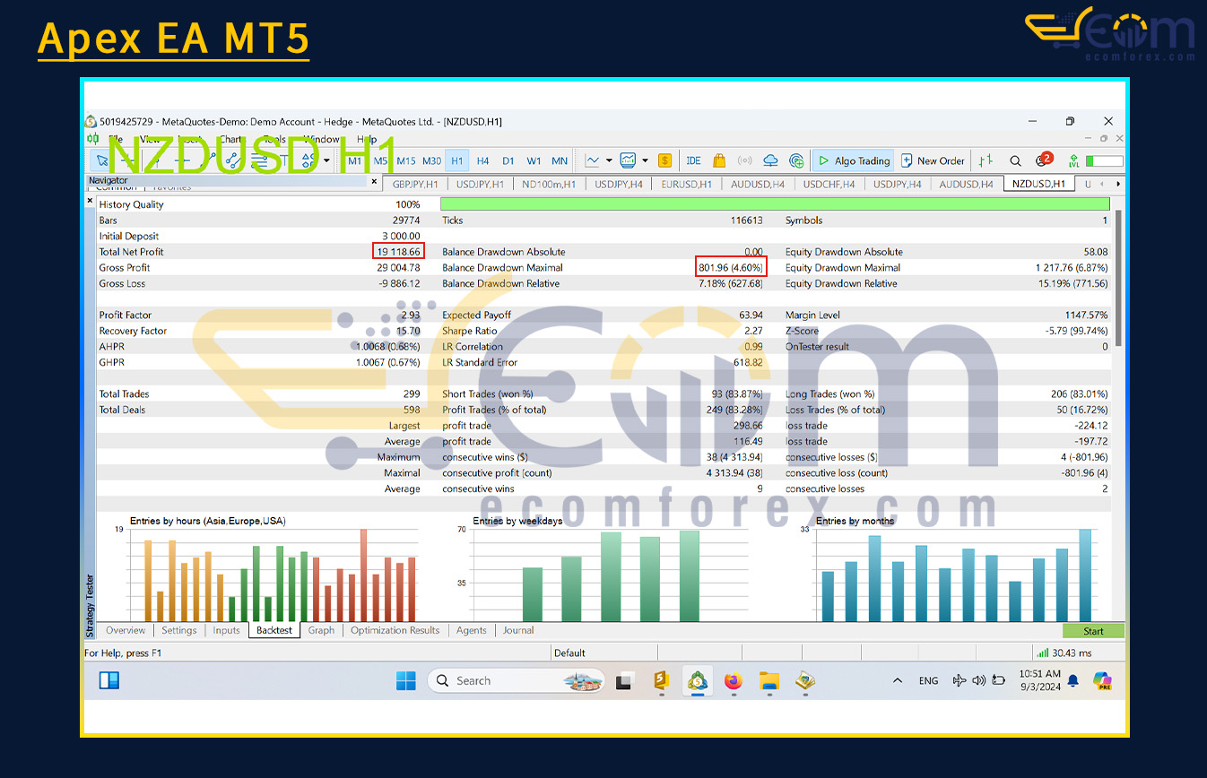Select the cursor arrow tool
Viewport: 1207px width, 778px height.
tap(103, 160)
